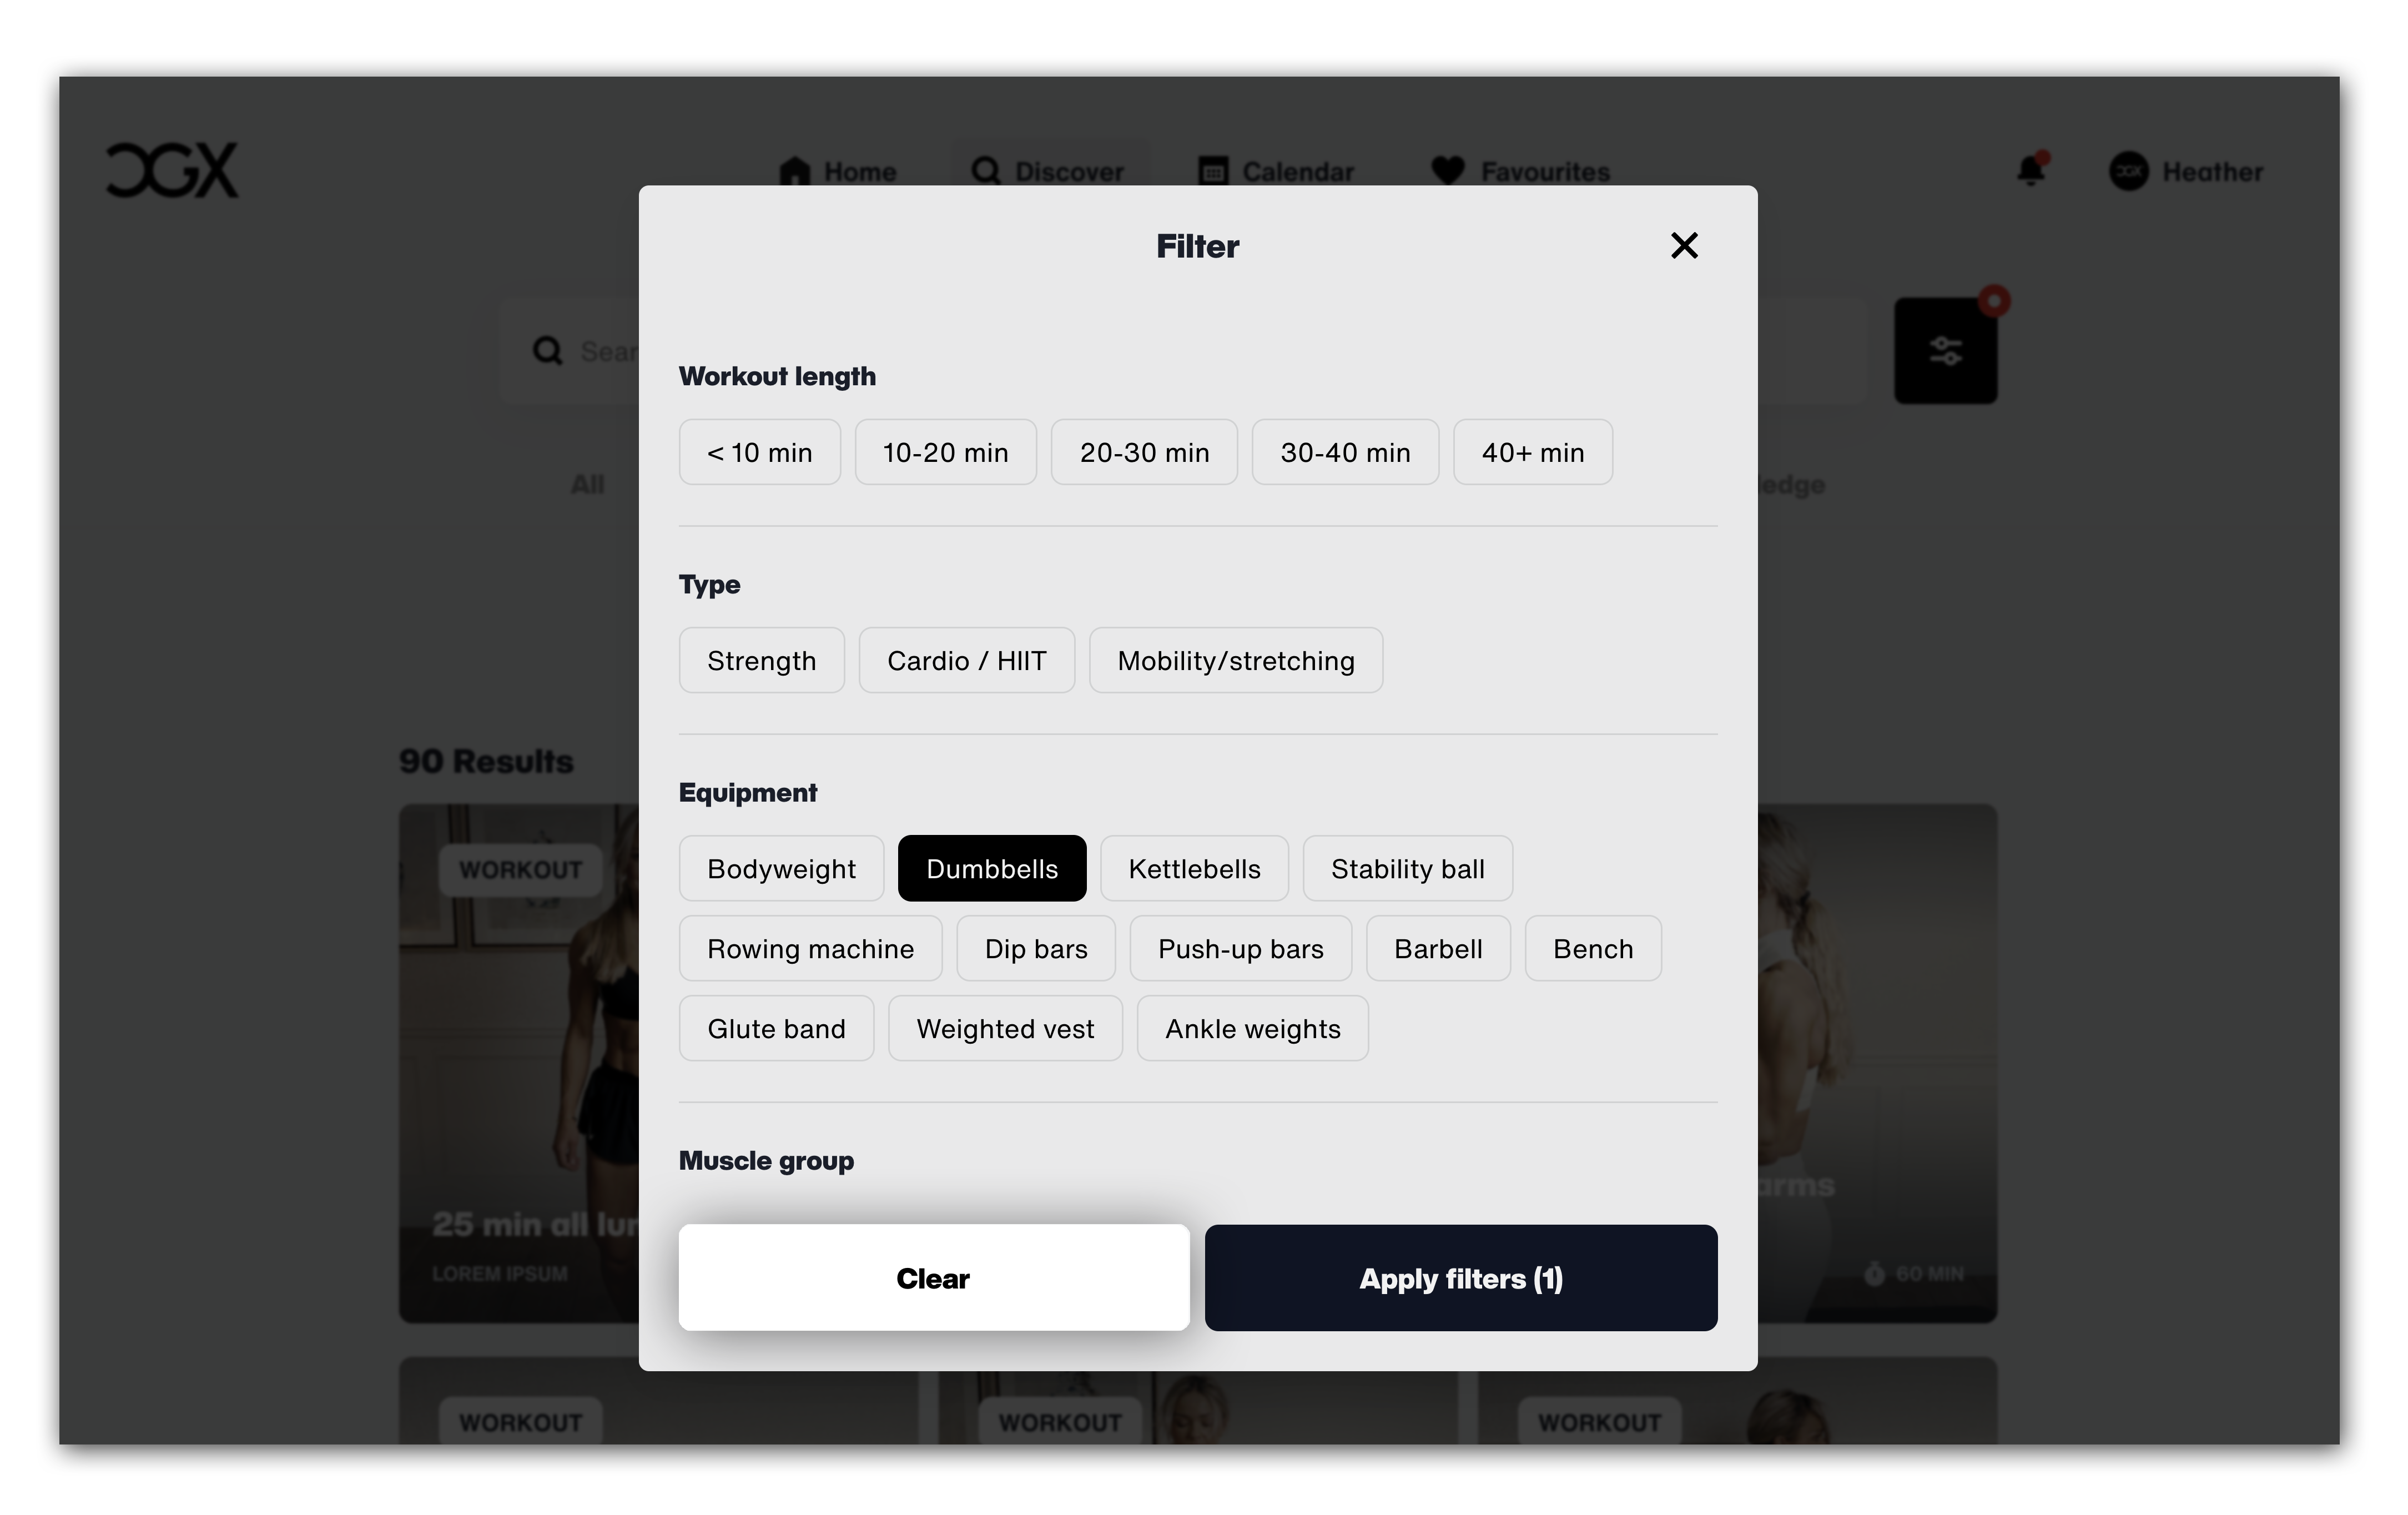Select the Cardio / HIIT type
Viewport: 2408px width, 1515px height.
tap(966, 660)
